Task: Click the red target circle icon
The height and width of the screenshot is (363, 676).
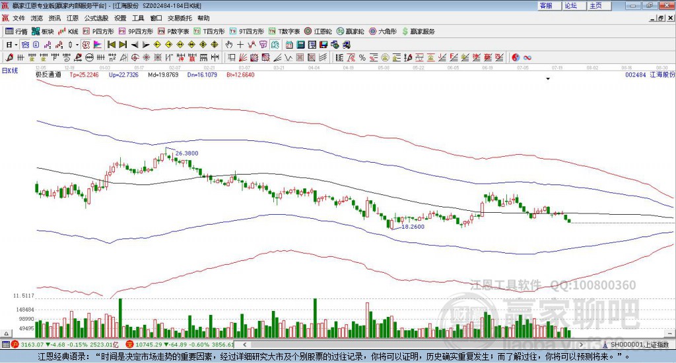Action: pyautogui.click(x=135, y=57)
